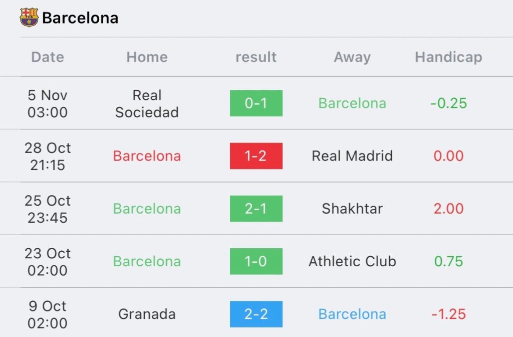
Task: Open the blue 2-2 draw badge
Action: tap(256, 314)
